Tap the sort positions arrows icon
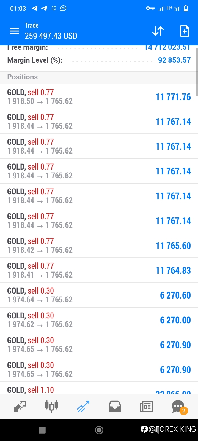198x441 pixels. [x=158, y=31]
